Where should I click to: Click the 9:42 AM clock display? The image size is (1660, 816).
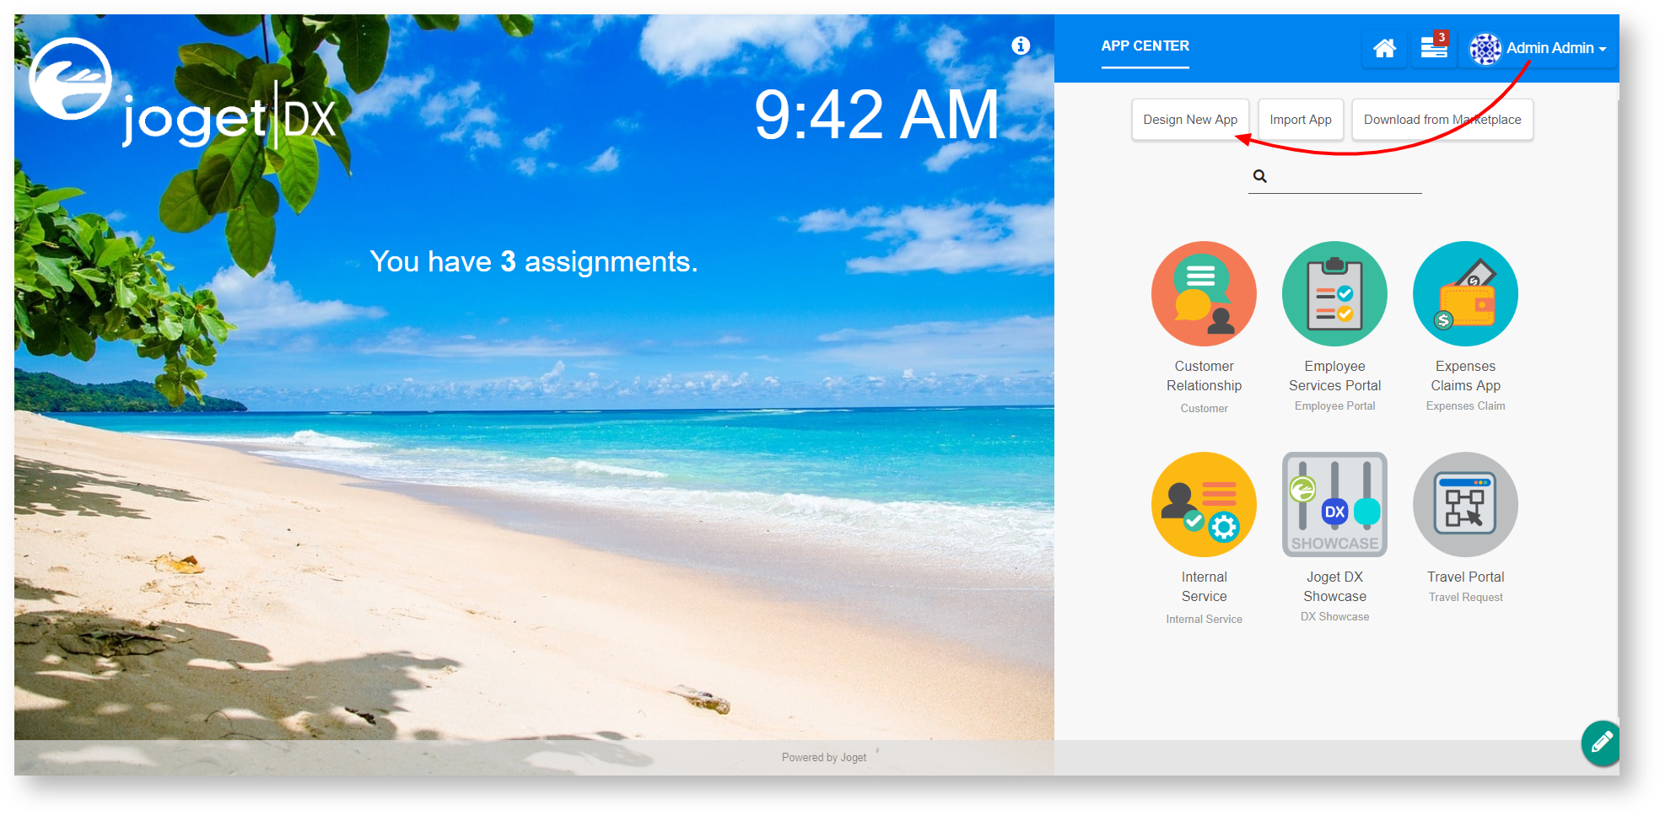(x=876, y=115)
